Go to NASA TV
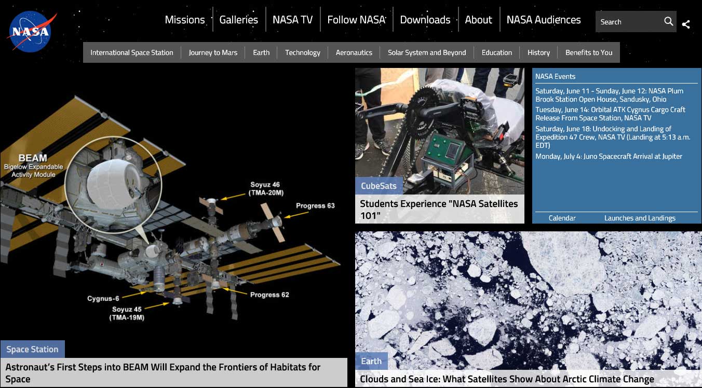 292,20
